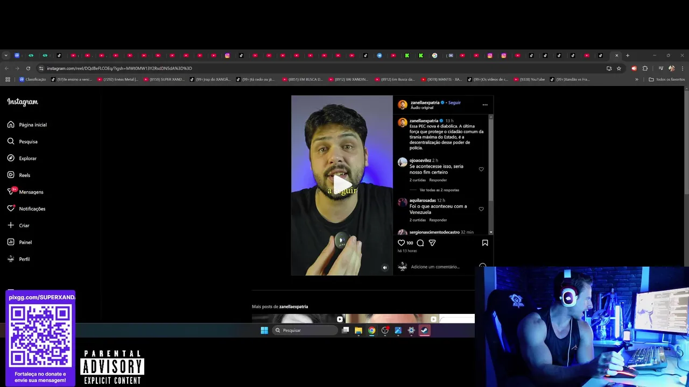The height and width of the screenshot is (387, 689).
Task: Open zanellaexpatria profile from the post header
Action: (425, 103)
